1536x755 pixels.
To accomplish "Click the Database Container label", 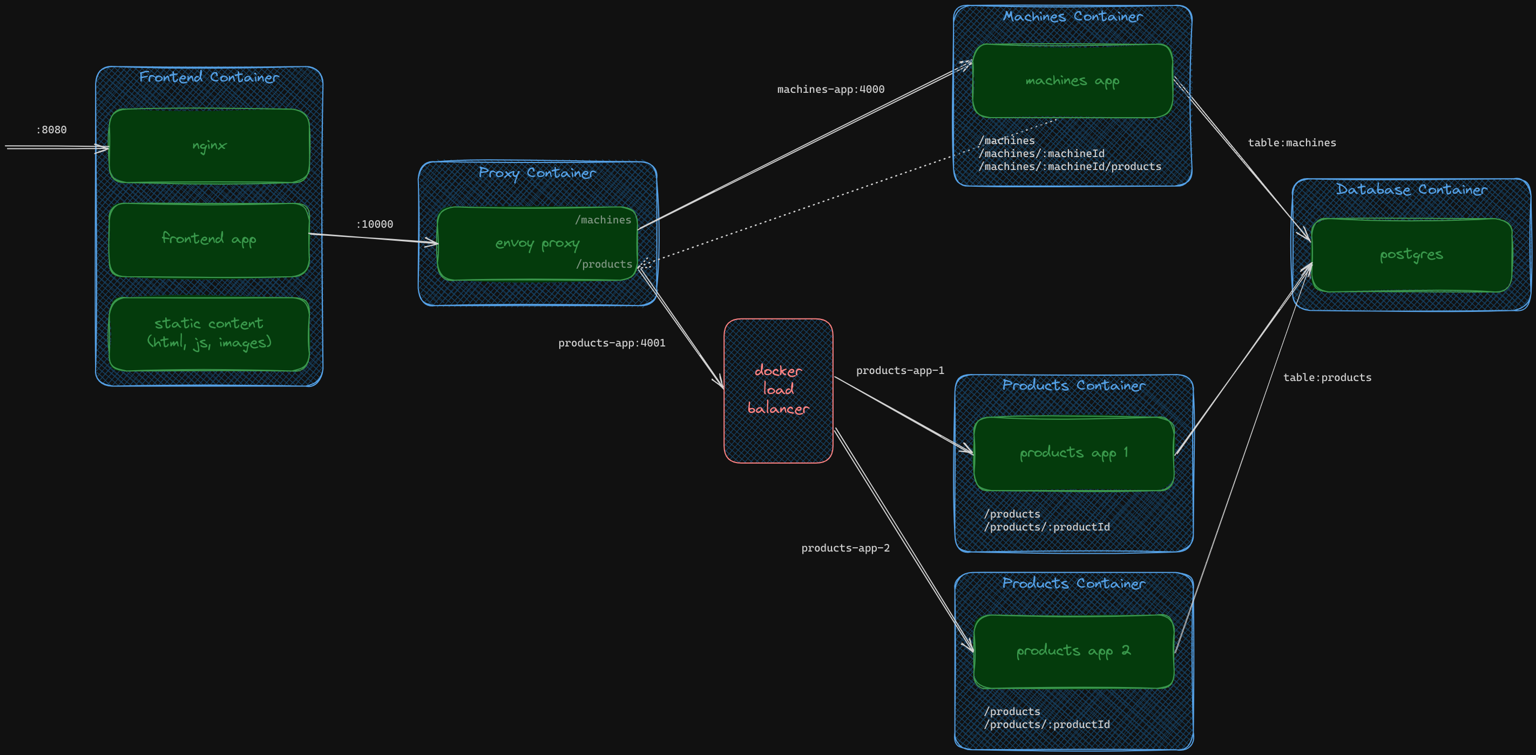I will 1411,189.
